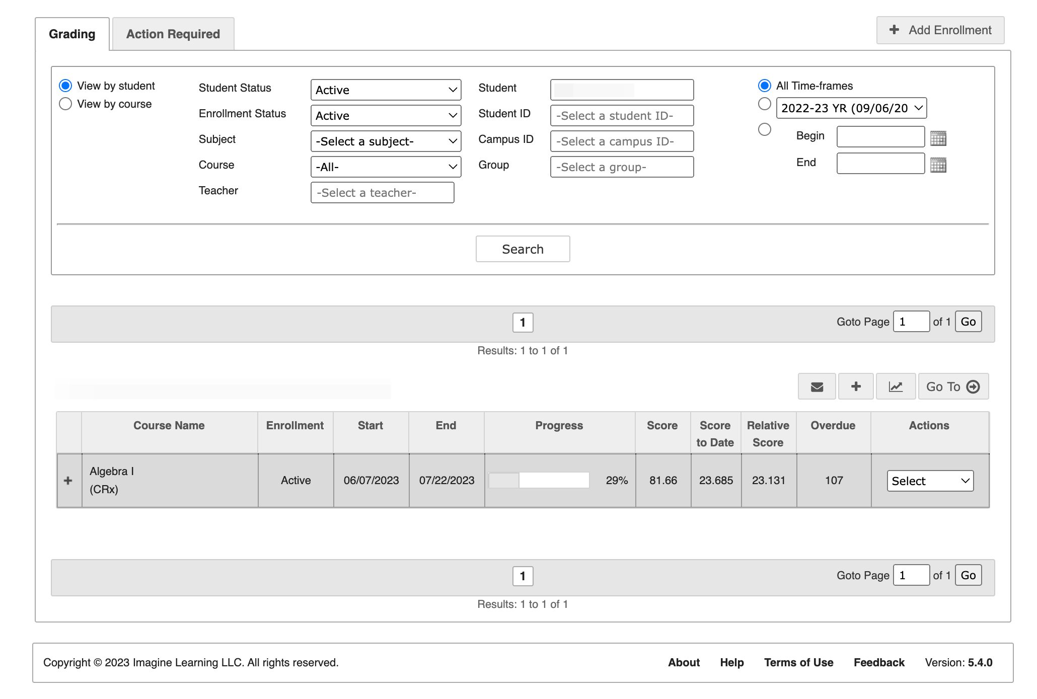Select View by student radio button
The width and height of the screenshot is (1037, 699).
pos(65,86)
